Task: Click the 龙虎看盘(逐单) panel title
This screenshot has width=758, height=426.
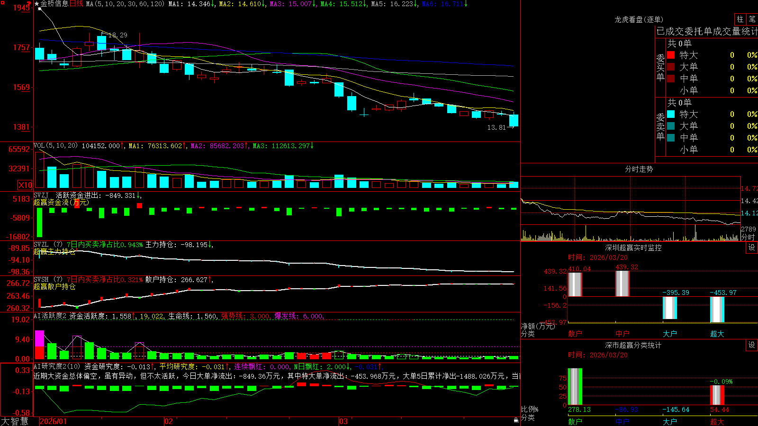Action: click(x=639, y=19)
